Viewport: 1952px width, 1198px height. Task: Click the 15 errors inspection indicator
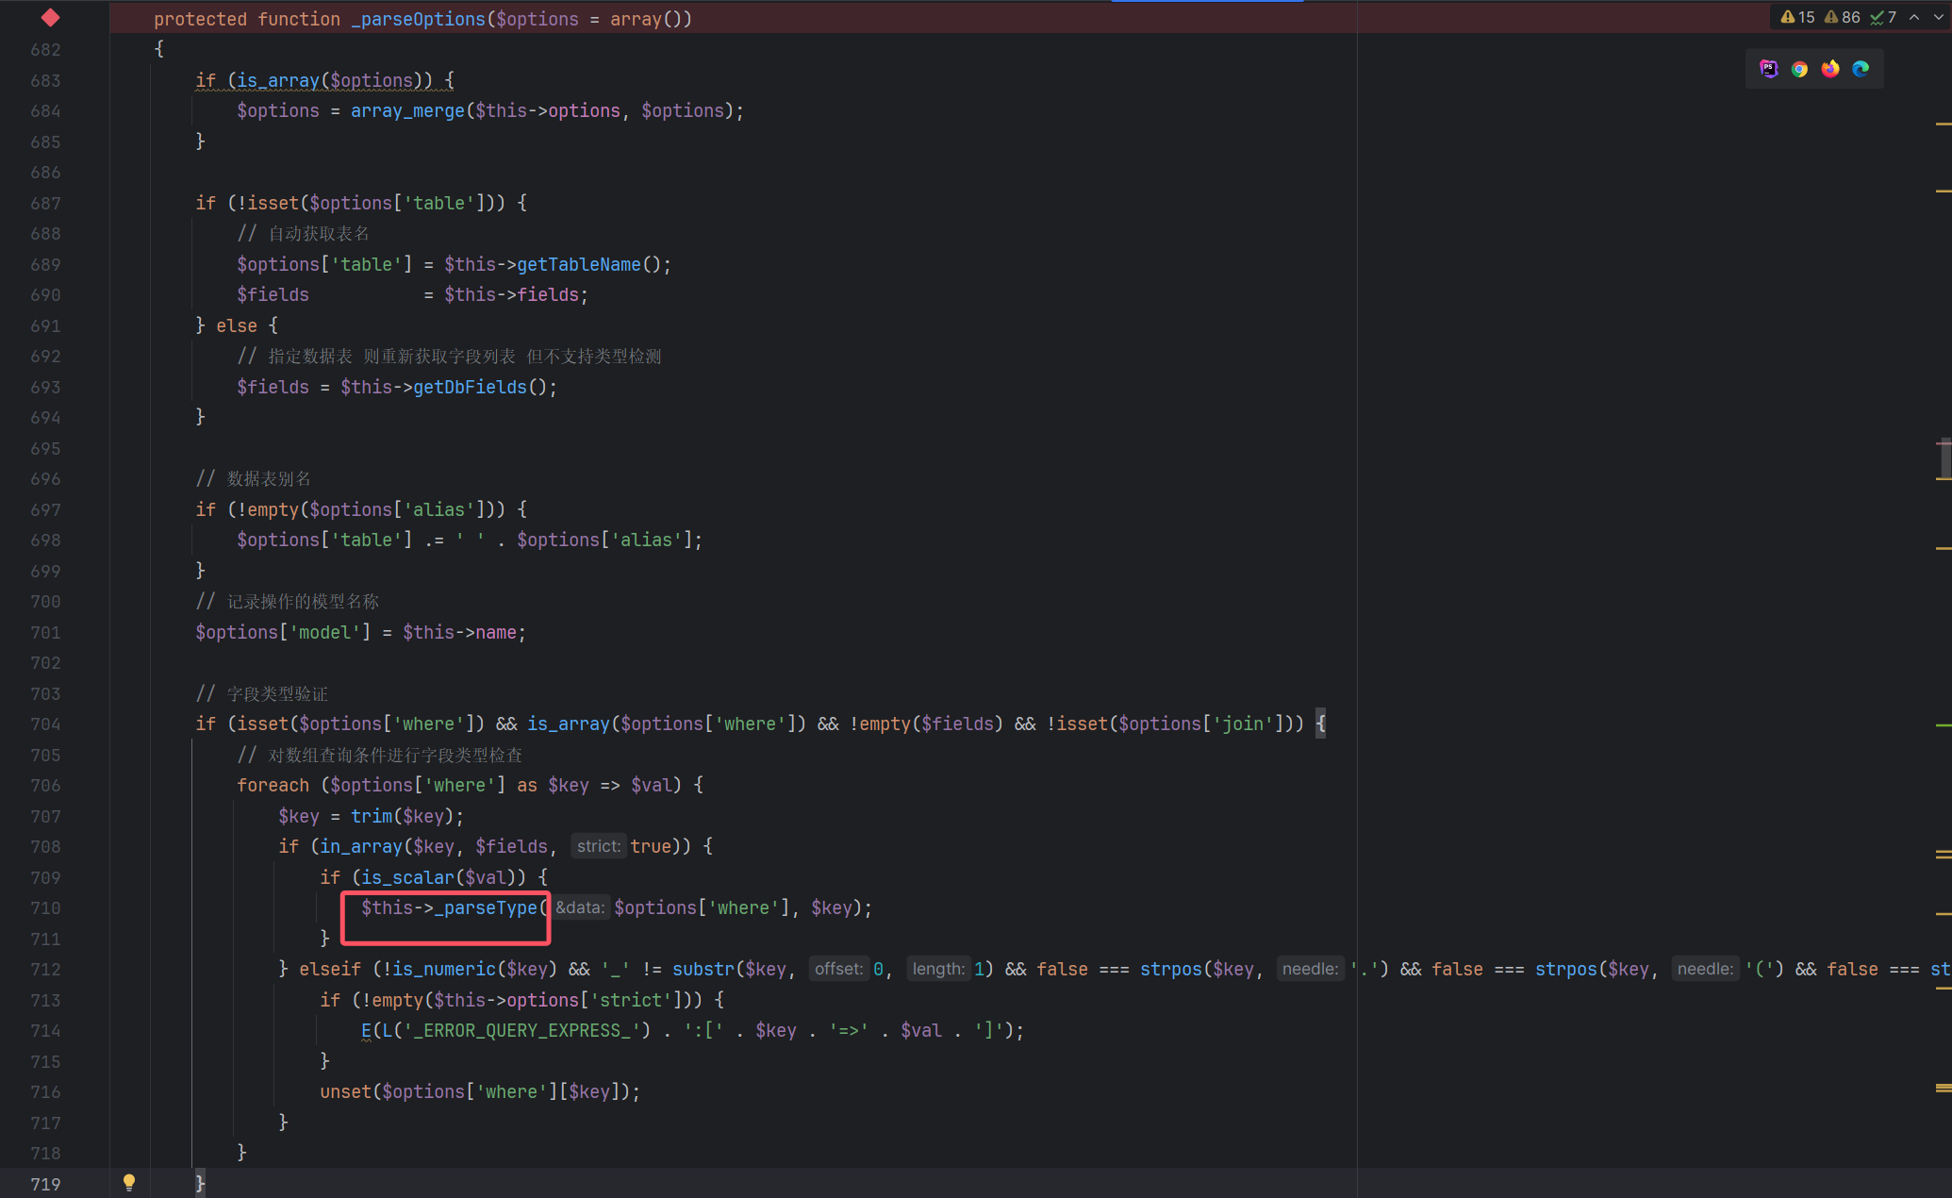pos(1797,17)
